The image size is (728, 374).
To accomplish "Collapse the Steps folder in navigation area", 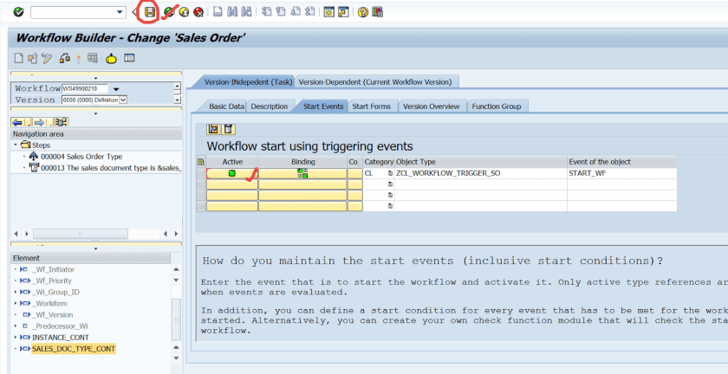I will pyautogui.click(x=16, y=145).
